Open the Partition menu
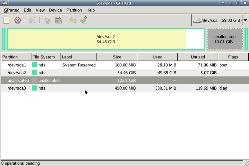 coord(74,10)
